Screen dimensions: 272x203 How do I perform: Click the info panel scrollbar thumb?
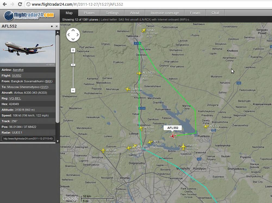[58, 79]
